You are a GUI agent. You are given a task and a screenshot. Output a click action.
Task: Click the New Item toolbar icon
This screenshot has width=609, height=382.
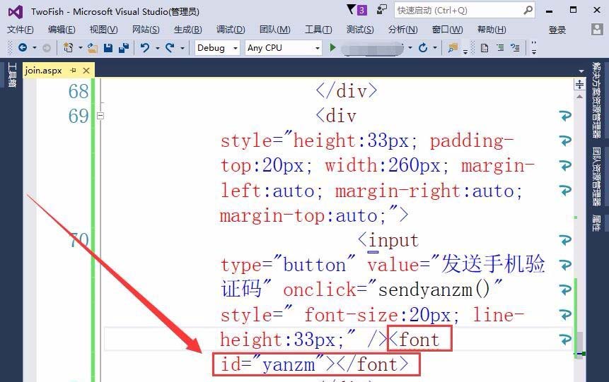[69, 48]
